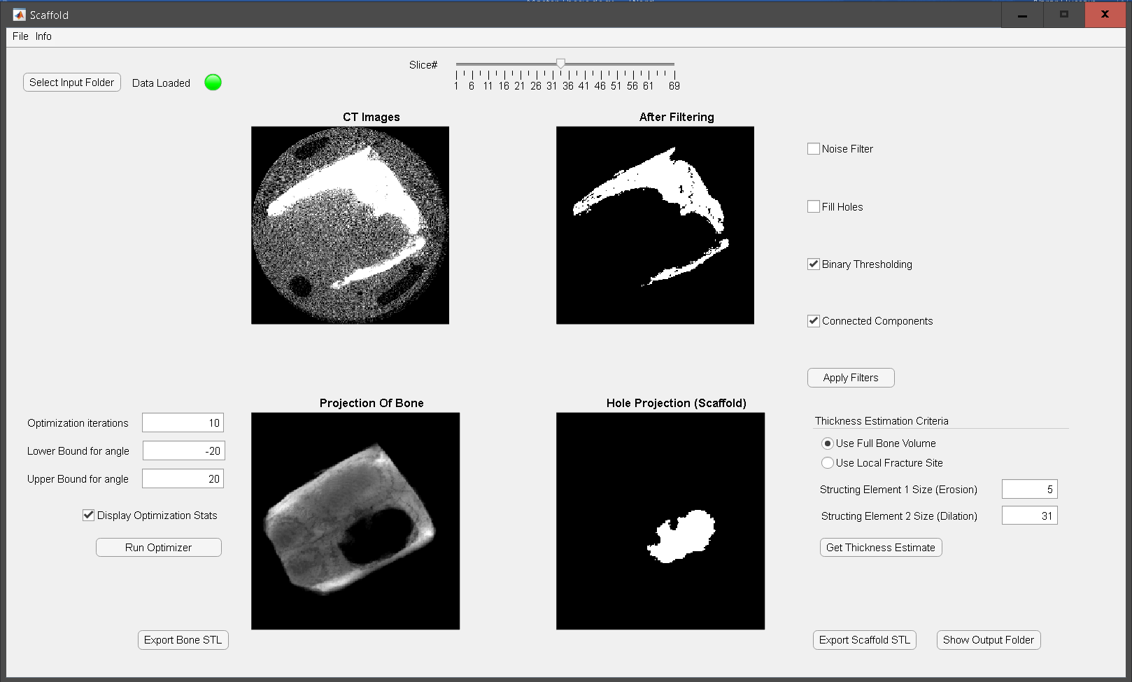Click the MATLAB icon in title bar
1132x682 pixels.
click(x=19, y=15)
